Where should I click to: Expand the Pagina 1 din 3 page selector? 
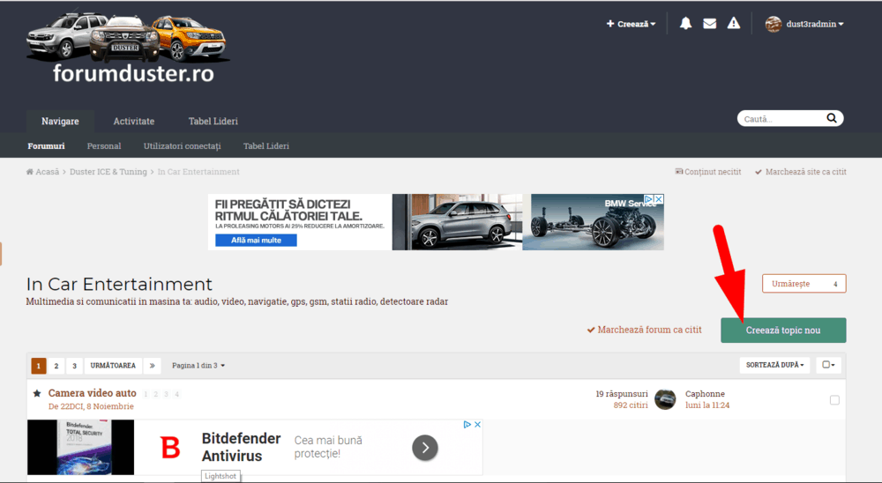198,365
